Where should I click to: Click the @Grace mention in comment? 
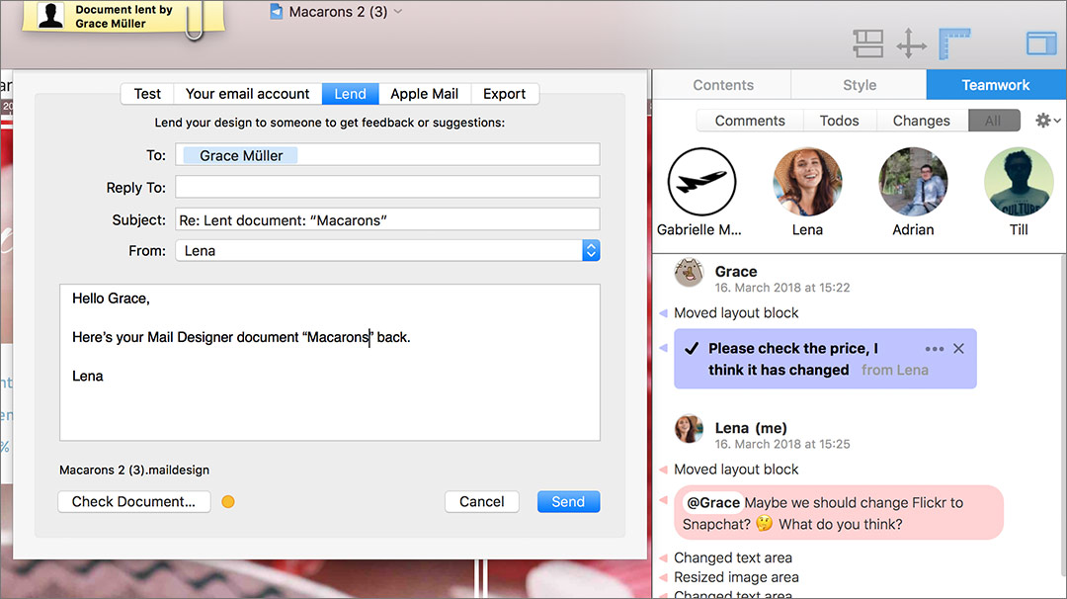click(712, 502)
